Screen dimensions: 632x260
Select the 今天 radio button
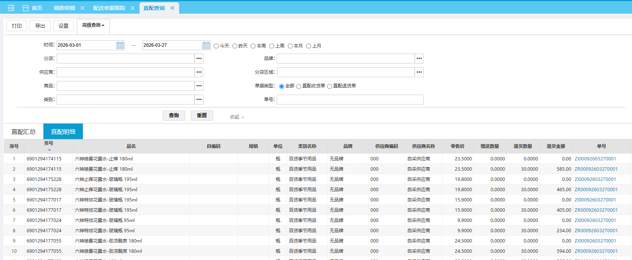(x=216, y=46)
